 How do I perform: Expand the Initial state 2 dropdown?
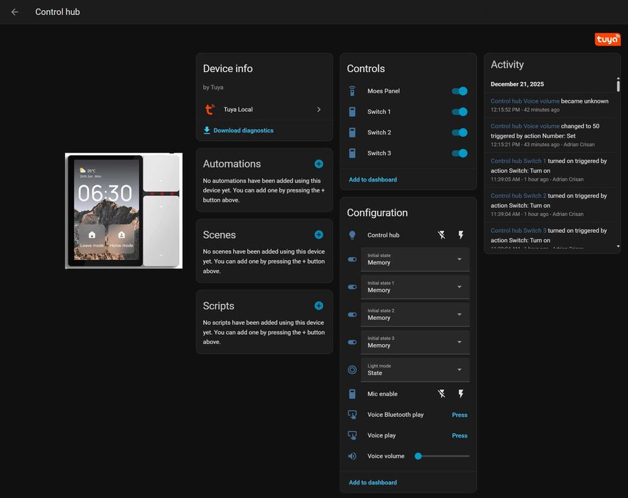click(415, 315)
